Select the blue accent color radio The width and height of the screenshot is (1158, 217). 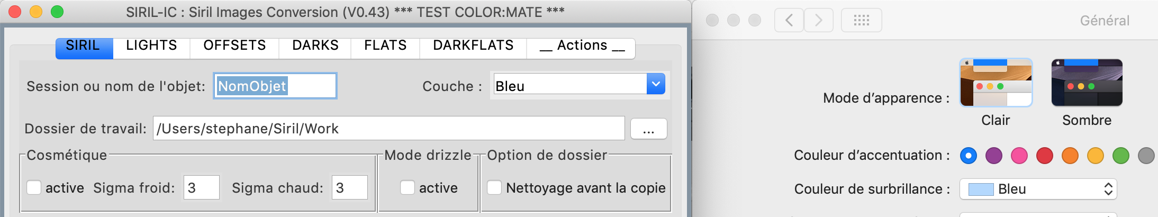pyautogui.click(x=969, y=156)
